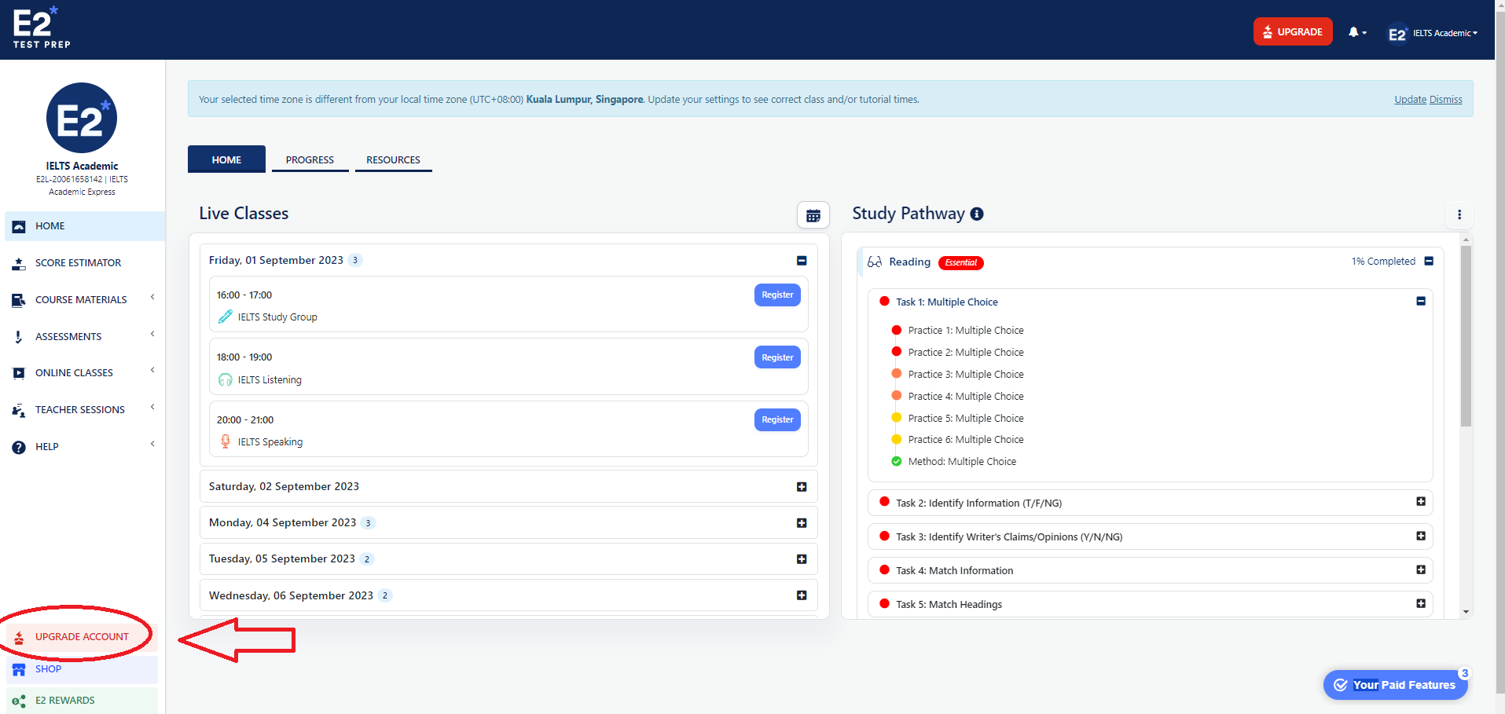The width and height of the screenshot is (1505, 714).
Task: Open Practice 1: Multiple Choice
Action: point(966,331)
